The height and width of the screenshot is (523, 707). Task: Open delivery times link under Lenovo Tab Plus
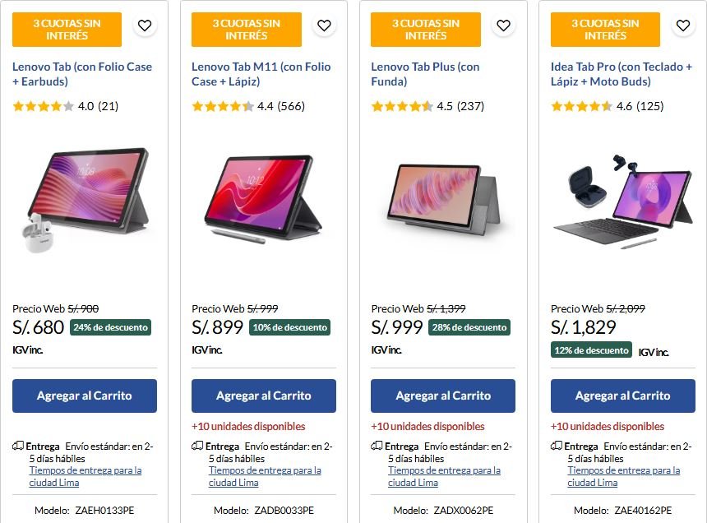444,476
